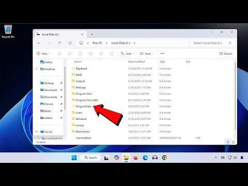Open Downloads in the navigation pane
The height and width of the screenshot is (186, 248).
click(49, 90)
